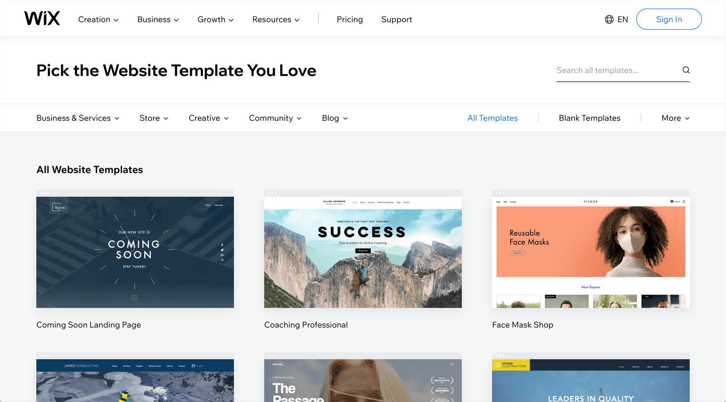Click the Coaching Professional title
726x402 pixels.
coord(306,325)
